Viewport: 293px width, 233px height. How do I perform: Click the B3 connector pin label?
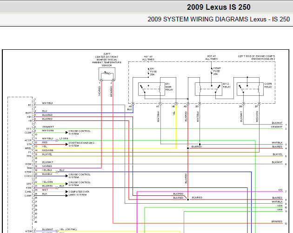coord(197,107)
